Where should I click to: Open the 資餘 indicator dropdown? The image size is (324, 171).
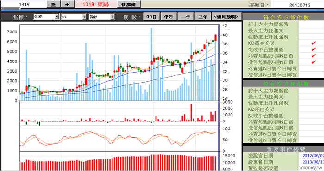click(x=102, y=17)
